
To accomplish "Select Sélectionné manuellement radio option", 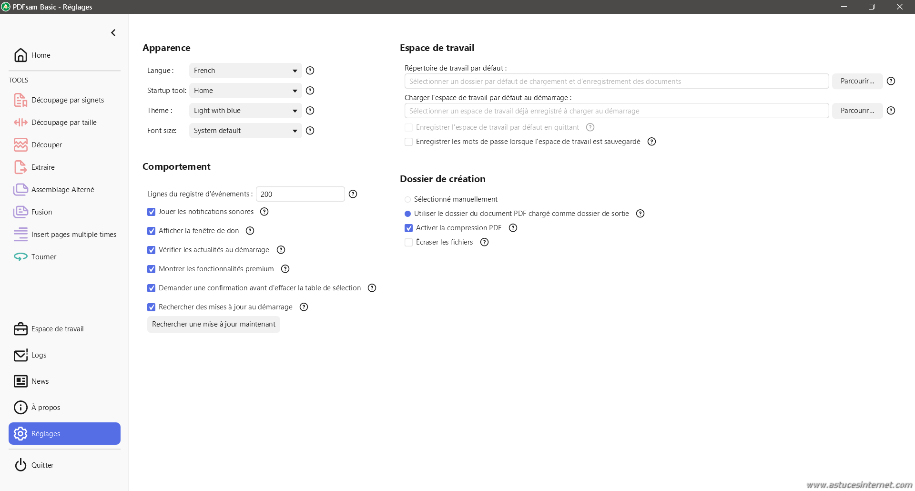I will (x=408, y=199).
